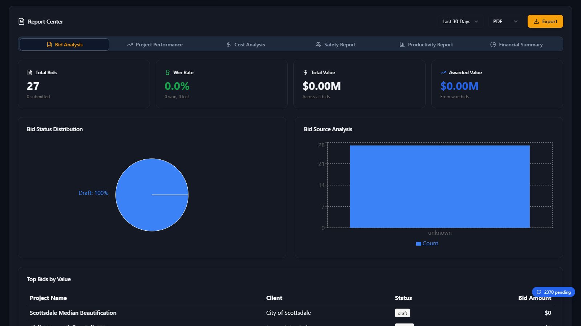
Task: Click the draft status badge for Scottsdale
Action: pyautogui.click(x=402, y=313)
